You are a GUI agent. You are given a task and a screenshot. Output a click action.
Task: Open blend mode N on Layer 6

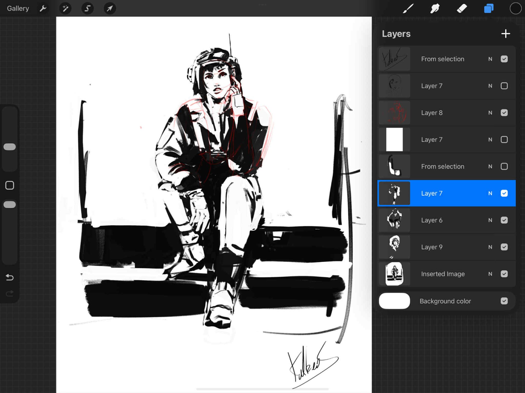[490, 220]
